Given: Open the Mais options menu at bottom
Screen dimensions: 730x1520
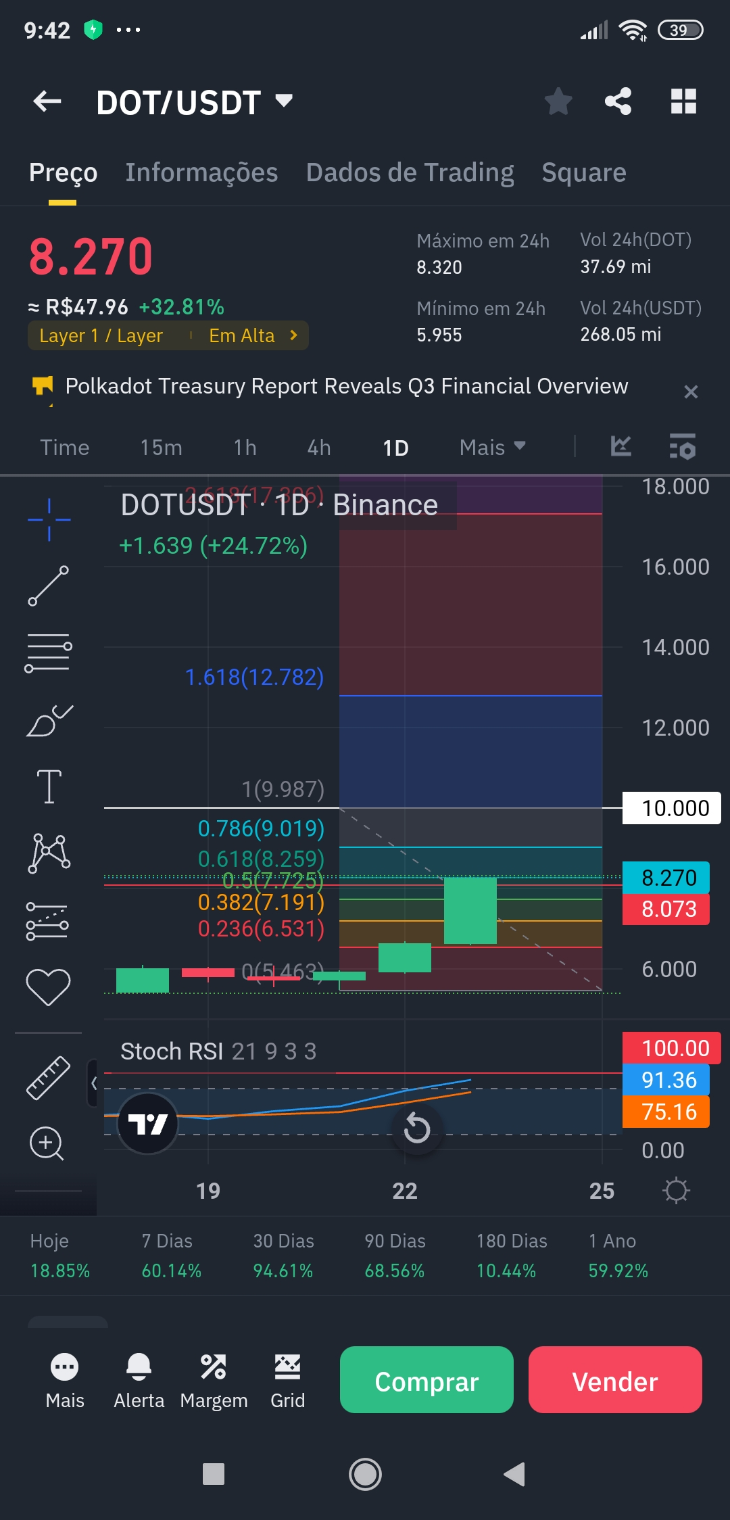Looking at the screenshot, I should tap(65, 1381).
